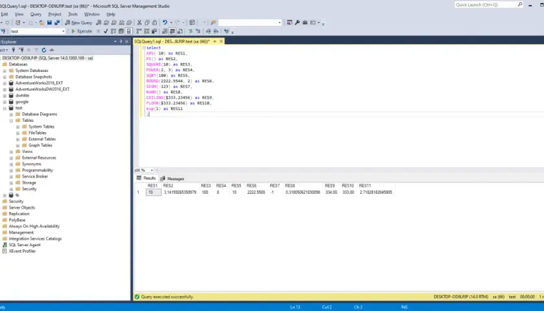
Task: Open the Toolbox icon
Action: [305, 23]
